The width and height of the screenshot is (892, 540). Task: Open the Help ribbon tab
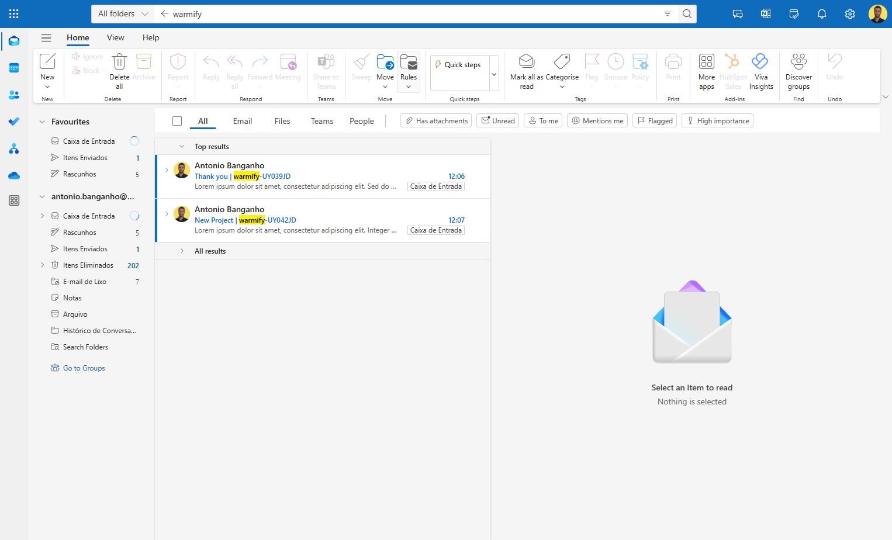click(x=151, y=37)
